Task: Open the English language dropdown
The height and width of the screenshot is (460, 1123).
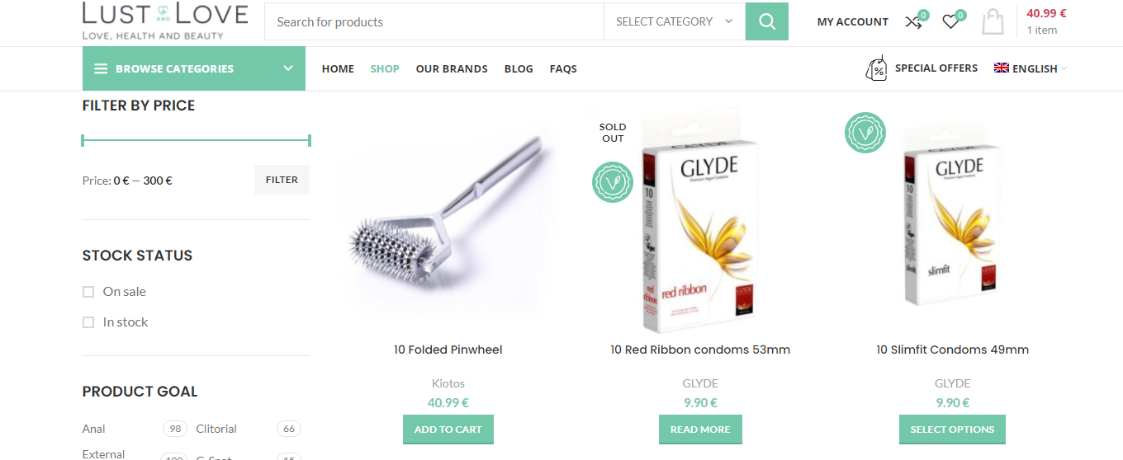Action: 1031,68
